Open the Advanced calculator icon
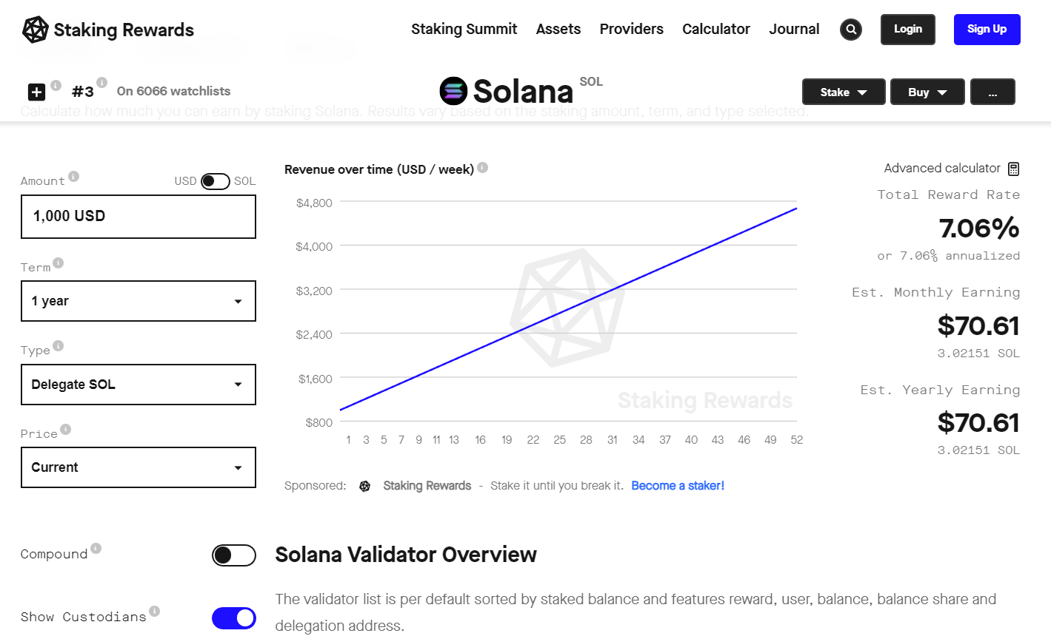 1014,169
